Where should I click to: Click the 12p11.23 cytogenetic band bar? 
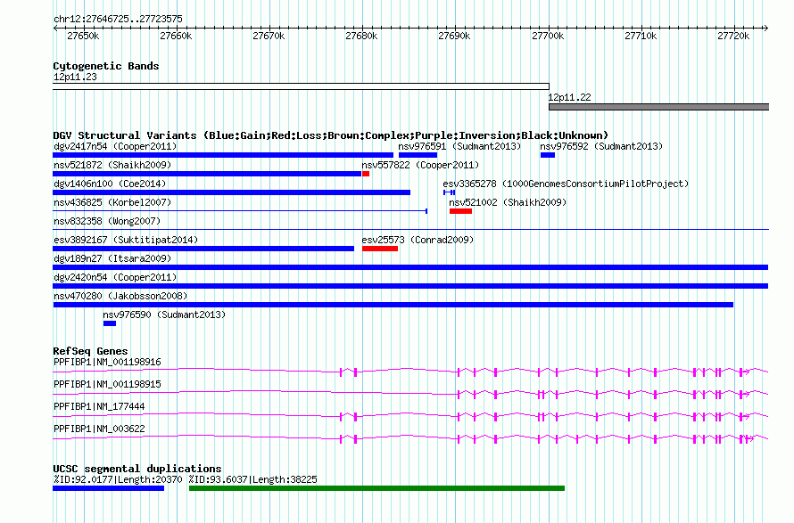click(301, 86)
